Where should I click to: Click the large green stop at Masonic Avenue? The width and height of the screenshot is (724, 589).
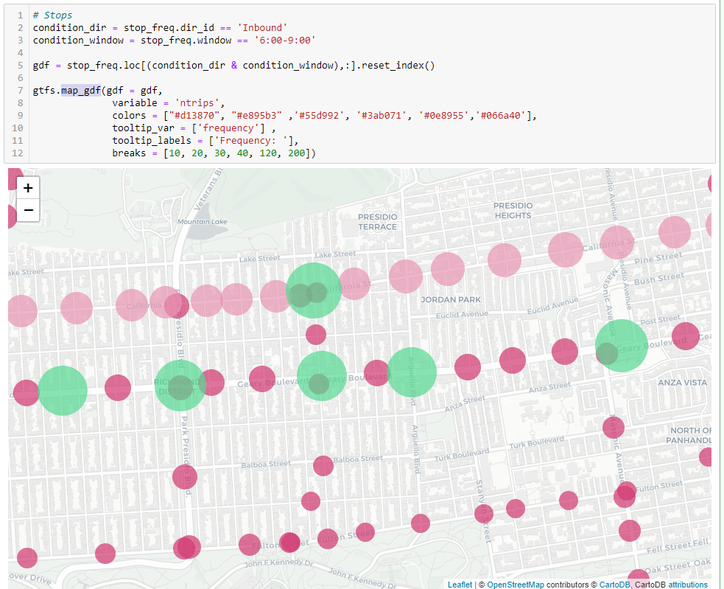[x=621, y=345]
